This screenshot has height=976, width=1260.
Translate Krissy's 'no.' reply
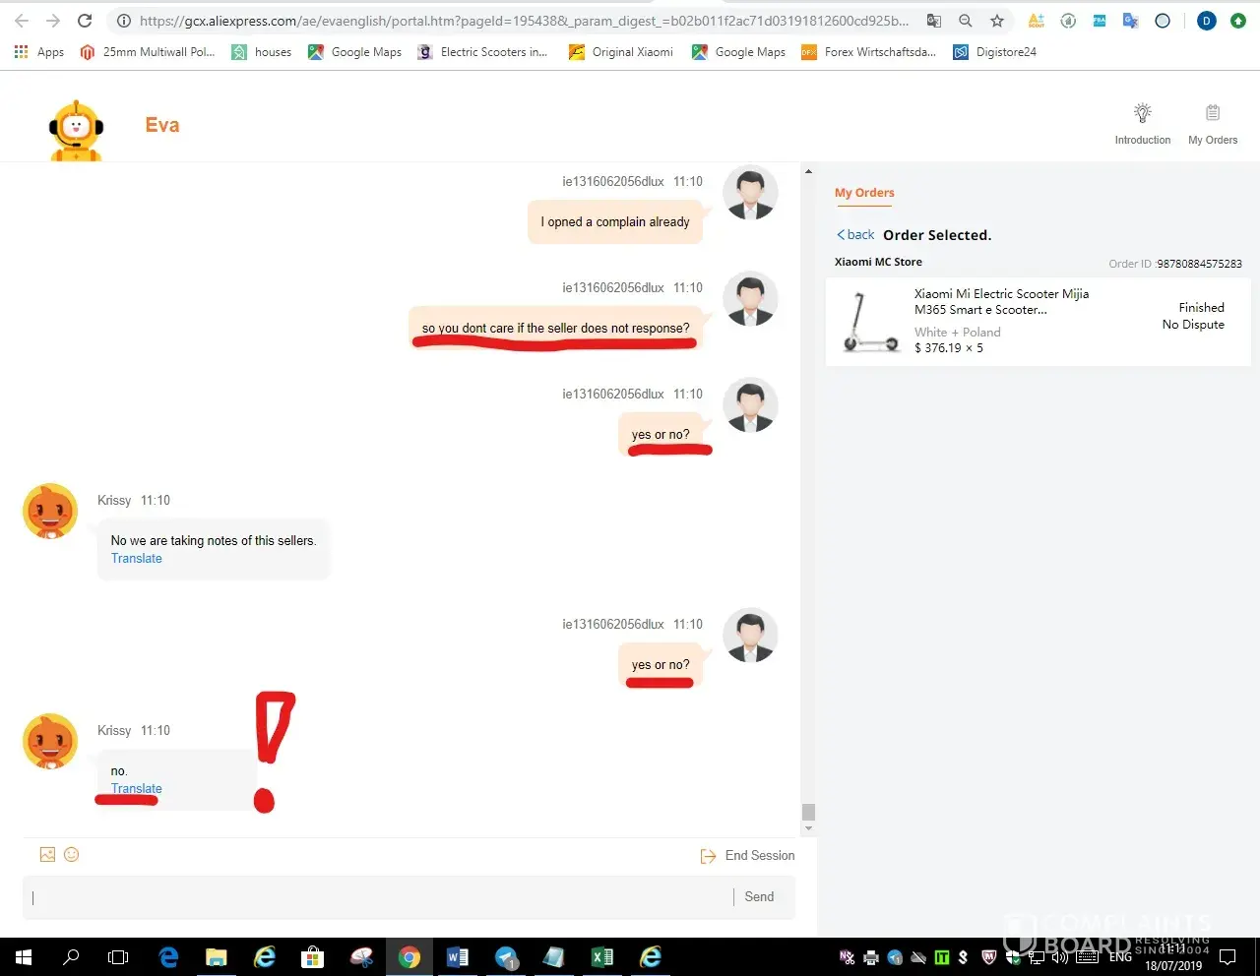point(137,789)
